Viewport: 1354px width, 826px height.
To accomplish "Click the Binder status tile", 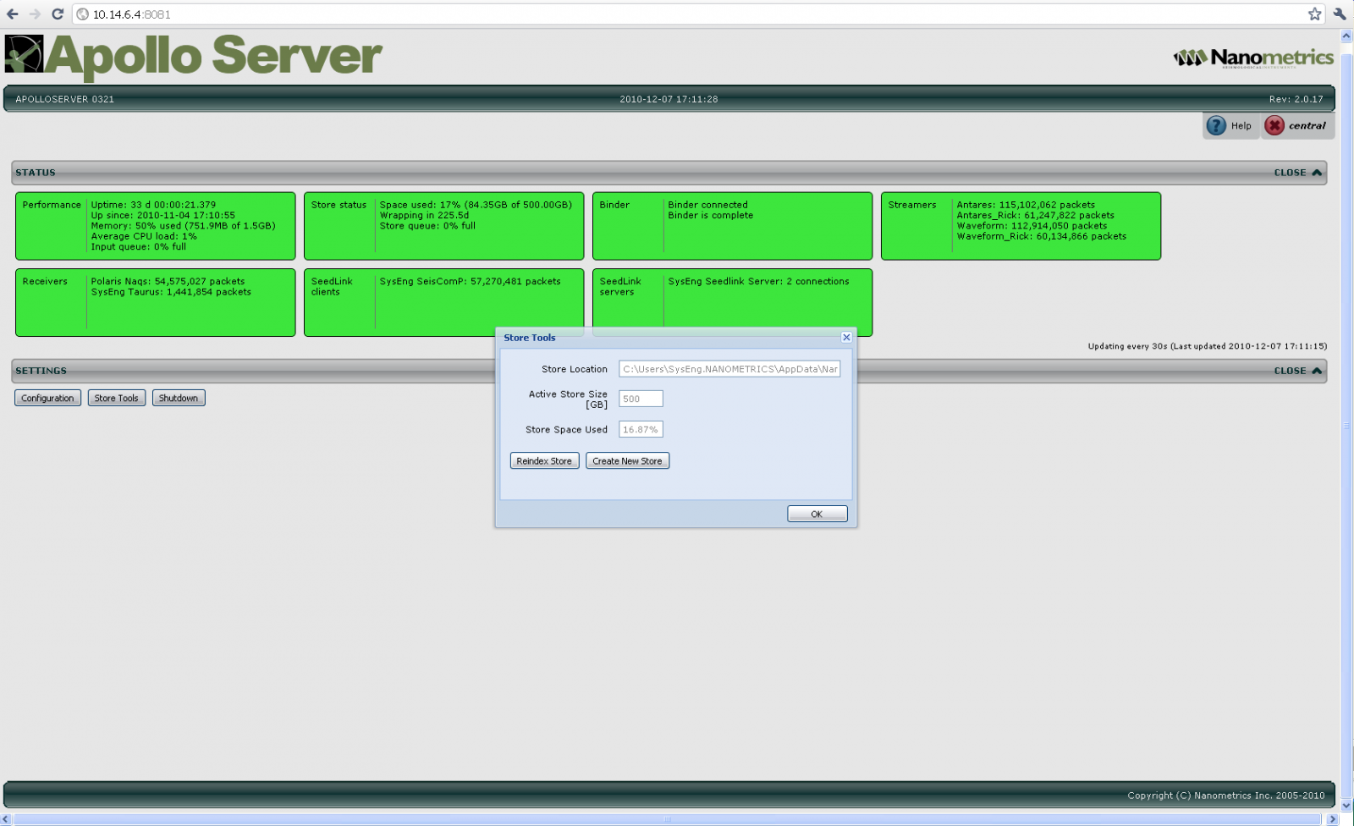I will click(x=732, y=226).
